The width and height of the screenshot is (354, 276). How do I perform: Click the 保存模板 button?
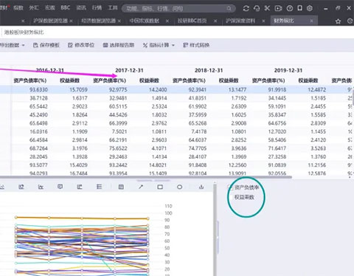point(46,45)
